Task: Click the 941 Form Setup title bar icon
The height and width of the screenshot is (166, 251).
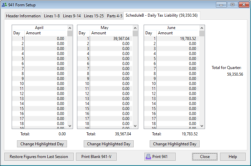Action: pos(4,5)
